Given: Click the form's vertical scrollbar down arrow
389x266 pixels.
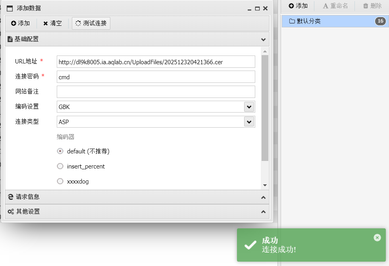Looking at the screenshot, I should click(x=265, y=185).
